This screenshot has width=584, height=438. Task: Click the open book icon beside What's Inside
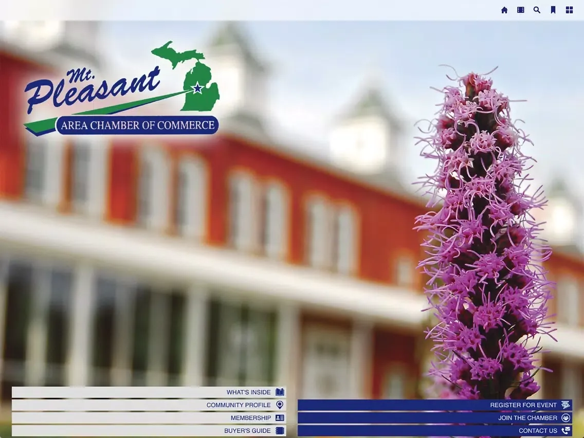(x=280, y=392)
